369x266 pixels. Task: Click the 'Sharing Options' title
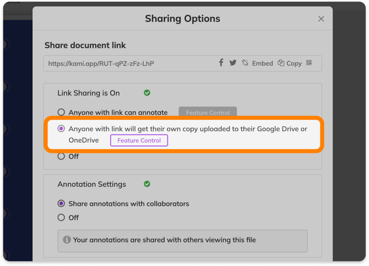183,19
